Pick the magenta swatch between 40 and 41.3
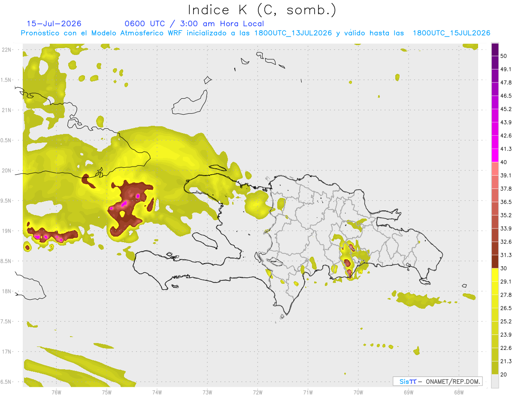The height and width of the screenshot is (398, 515). point(495,155)
